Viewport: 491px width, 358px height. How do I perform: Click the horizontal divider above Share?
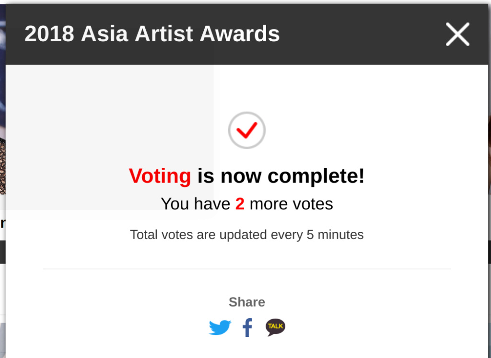point(247,269)
